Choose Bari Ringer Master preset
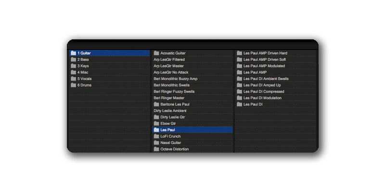The image size is (385, 192). click(169, 98)
